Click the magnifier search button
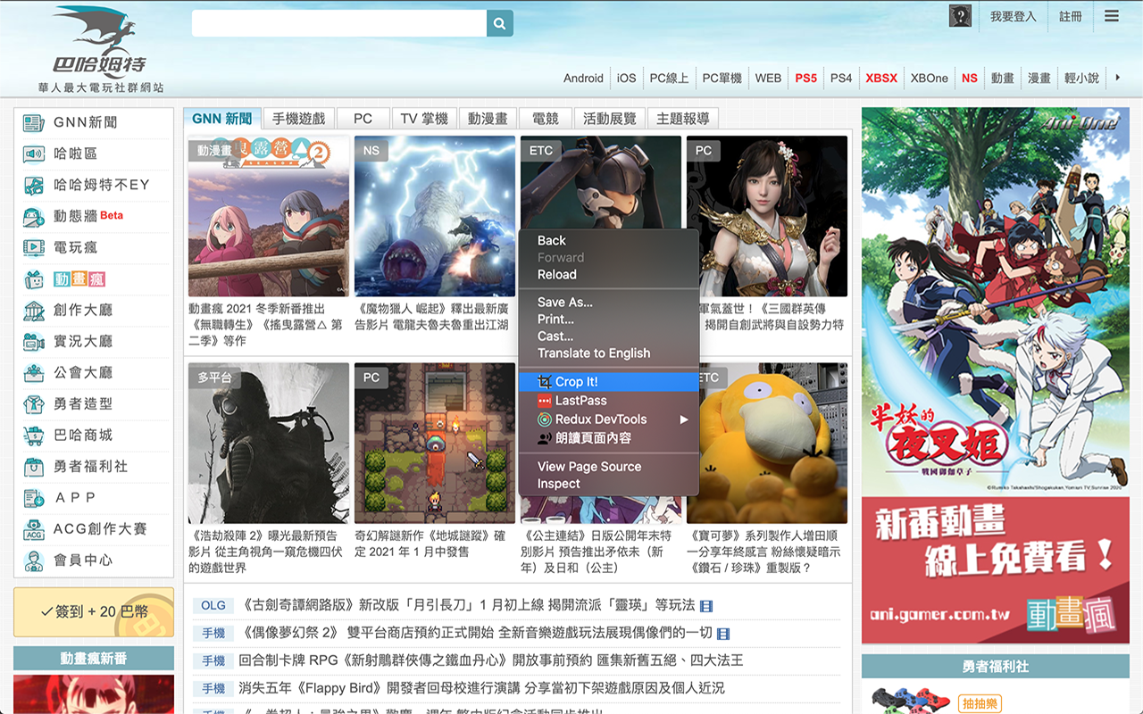Image resolution: width=1143 pixels, height=714 pixels. pyautogui.click(x=499, y=23)
